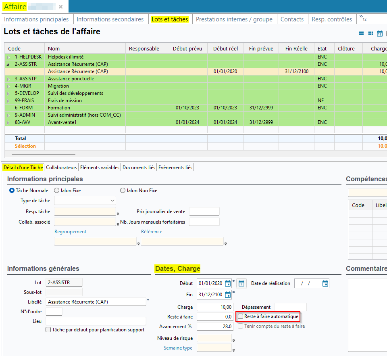Switch to Informations secondaires tab

point(110,19)
